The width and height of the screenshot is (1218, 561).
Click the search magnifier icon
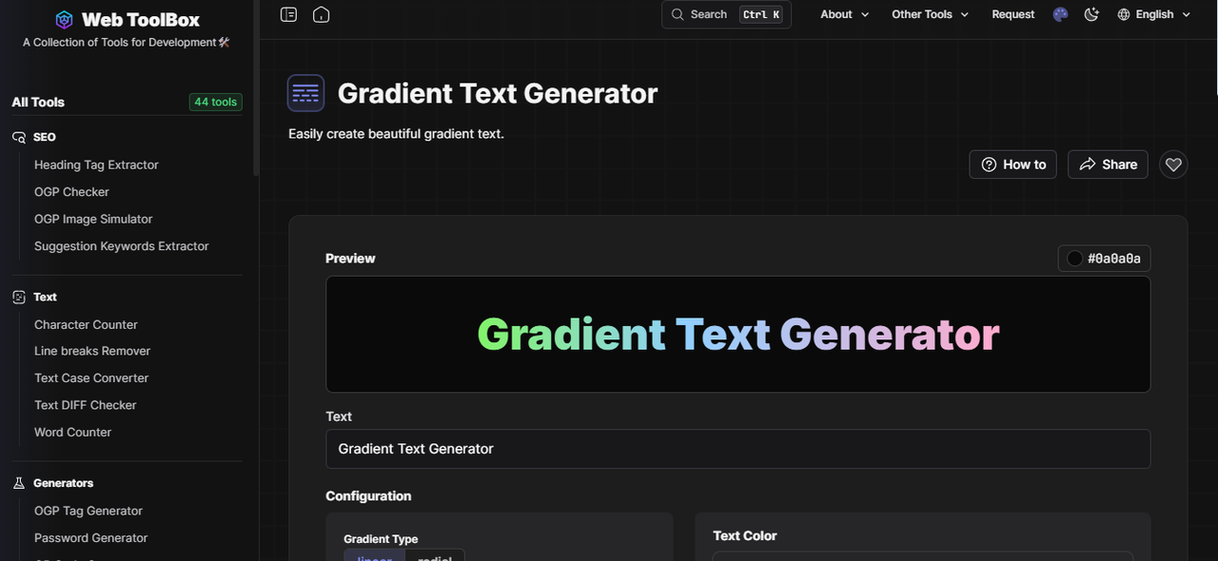click(x=678, y=14)
